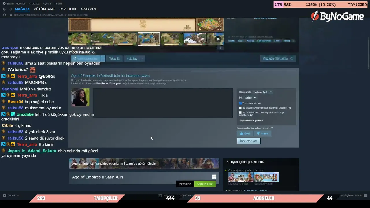Click the Takip Et button
Image resolution: width=370 pixels, height=208 pixels.
pyautogui.click(x=114, y=58)
